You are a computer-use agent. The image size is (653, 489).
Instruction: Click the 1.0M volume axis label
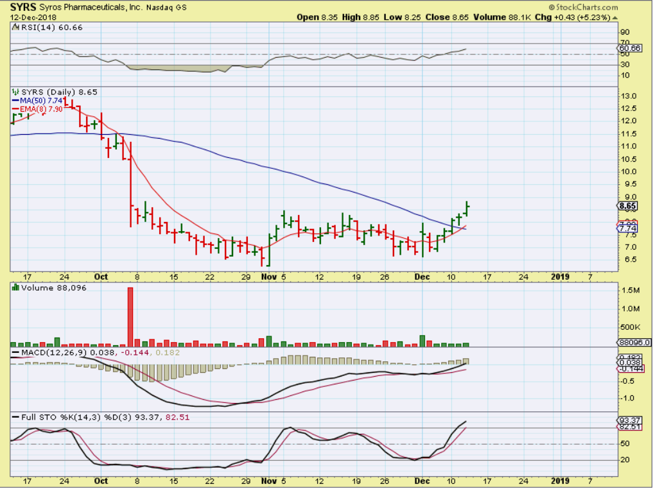(x=631, y=309)
